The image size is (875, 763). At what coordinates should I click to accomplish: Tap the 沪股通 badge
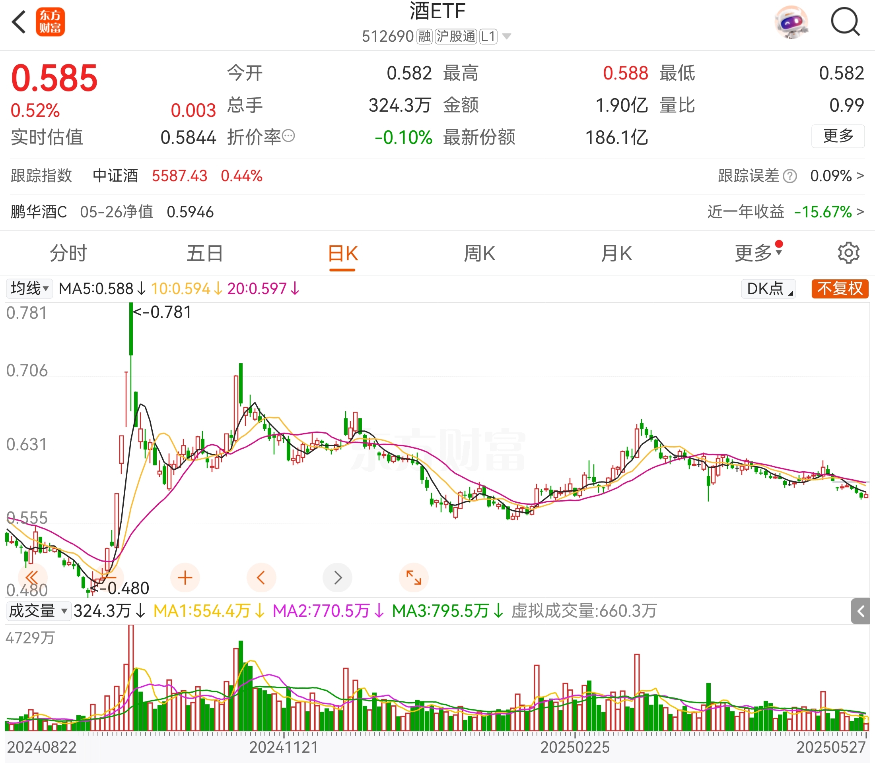(x=456, y=37)
